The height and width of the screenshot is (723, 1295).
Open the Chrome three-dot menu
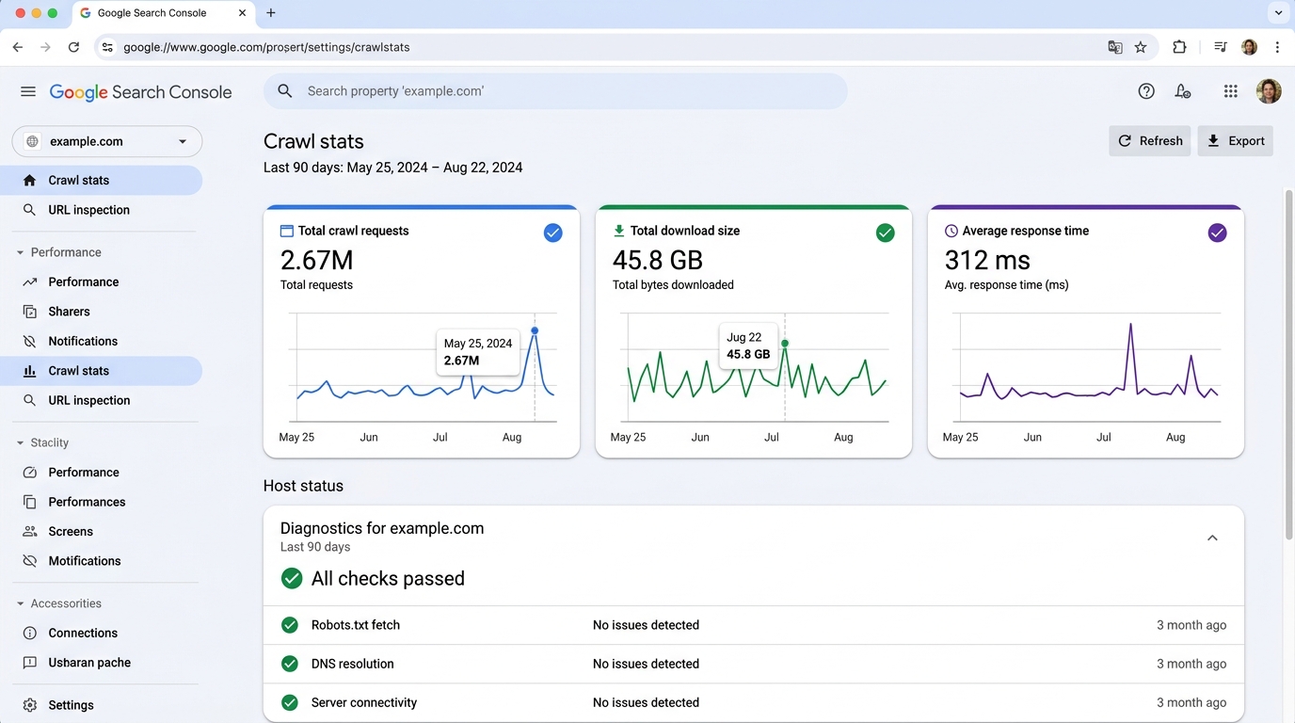[1277, 47]
